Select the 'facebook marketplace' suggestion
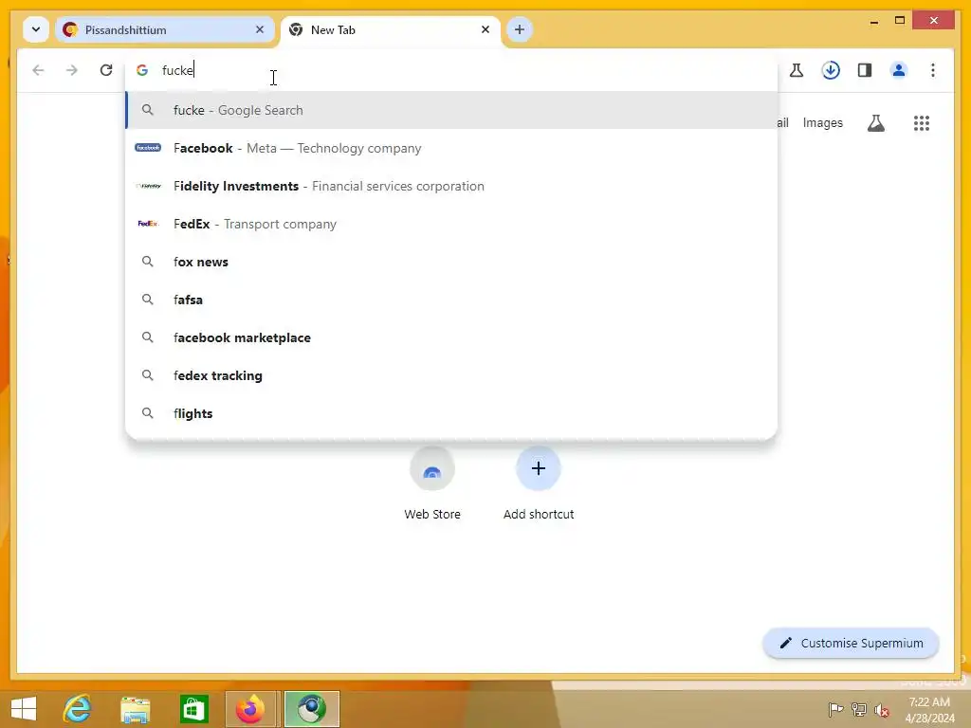Image resolution: width=971 pixels, height=728 pixels. click(450, 337)
